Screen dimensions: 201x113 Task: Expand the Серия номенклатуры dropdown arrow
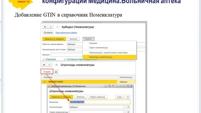coord(125,112)
